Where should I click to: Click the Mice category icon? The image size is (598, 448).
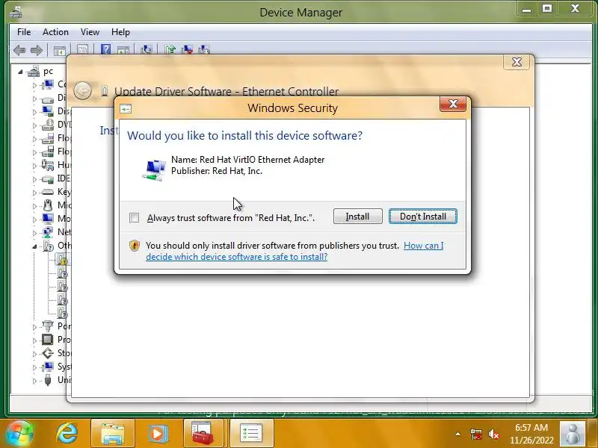pyautogui.click(x=48, y=205)
